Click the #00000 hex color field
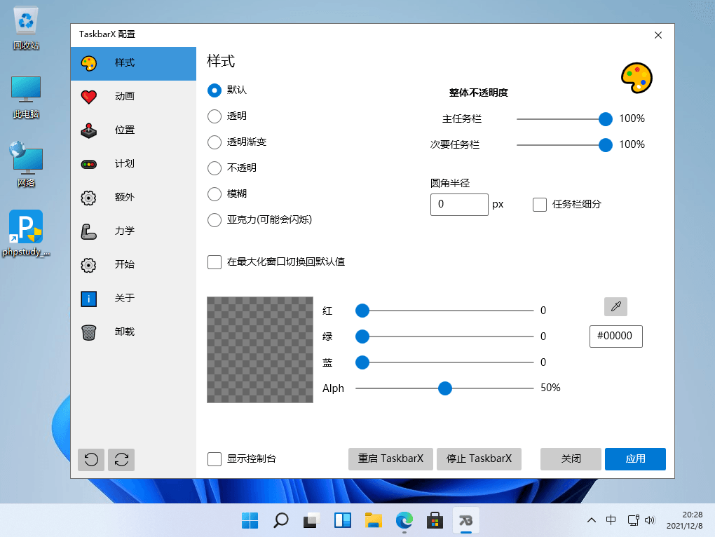The height and width of the screenshot is (537, 715). coord(615,337)
